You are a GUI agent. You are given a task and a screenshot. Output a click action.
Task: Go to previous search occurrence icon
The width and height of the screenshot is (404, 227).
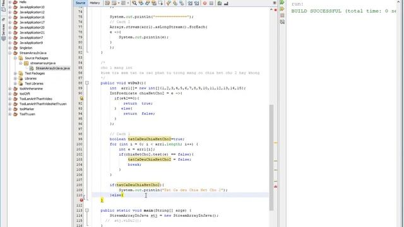[141, 3]
